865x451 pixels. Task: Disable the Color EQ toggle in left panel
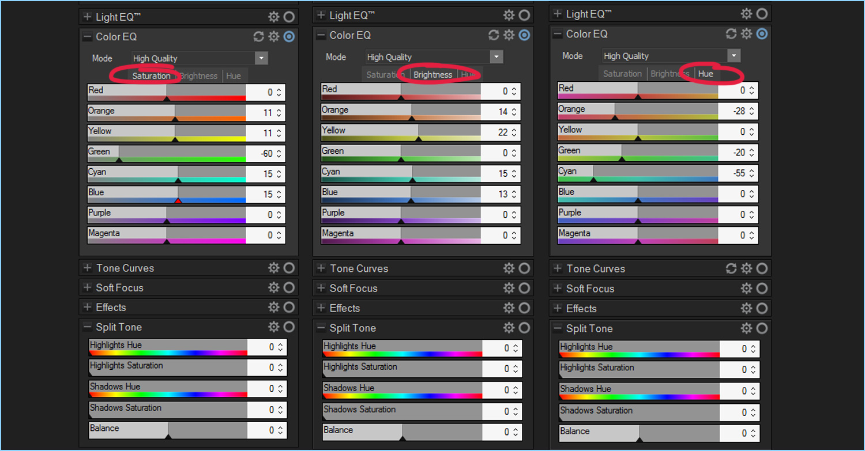pos(289,37)
